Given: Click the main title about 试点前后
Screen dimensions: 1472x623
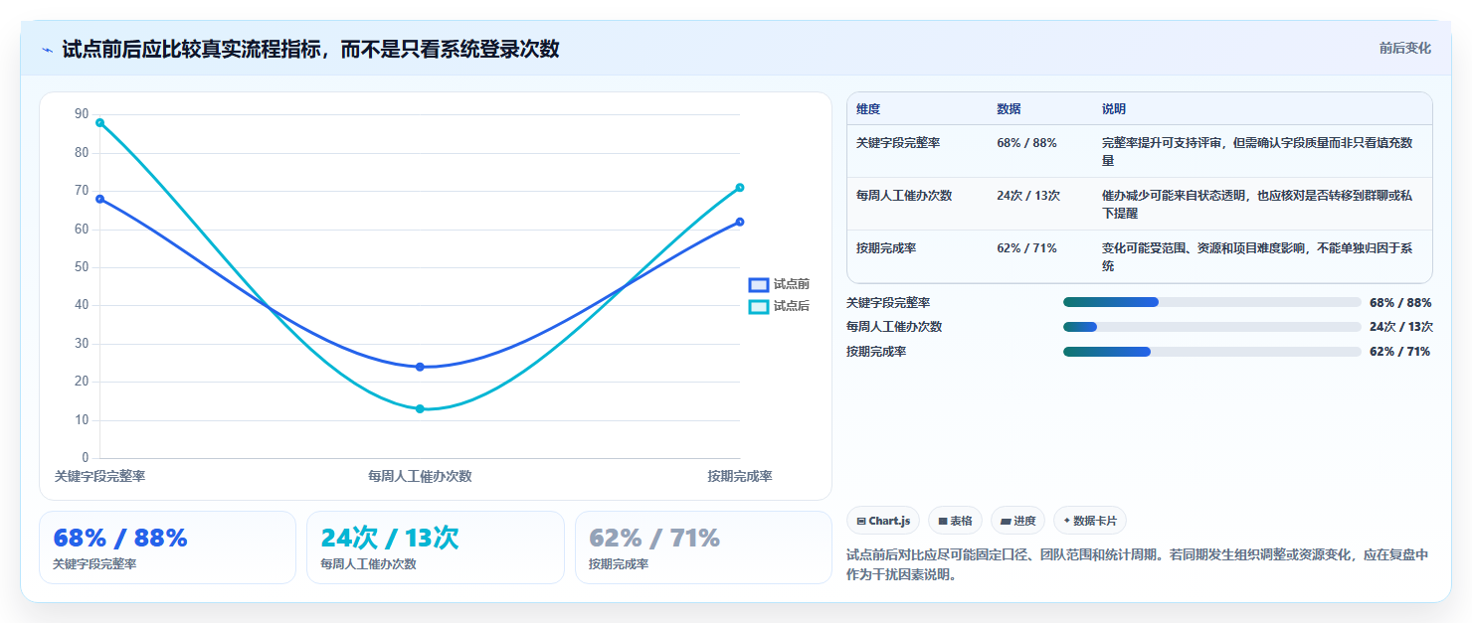Looking at the screenshot, I should (x=310, y=49).
